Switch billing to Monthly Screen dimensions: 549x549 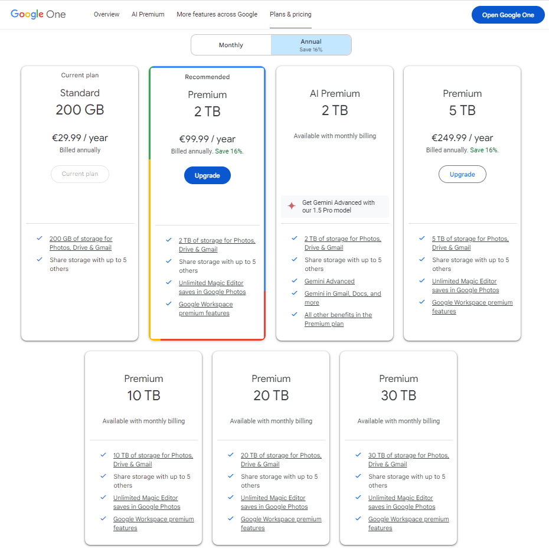(x=231, y=45)
